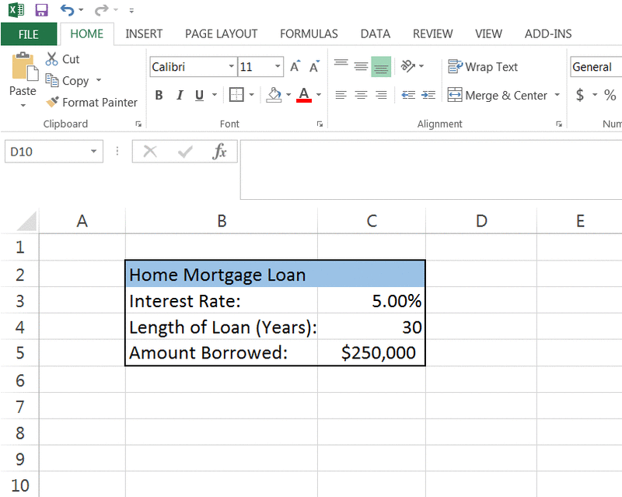Screen dimensions: 622x497
Task: Toggle bold formatting
Action: click(159, 95)
